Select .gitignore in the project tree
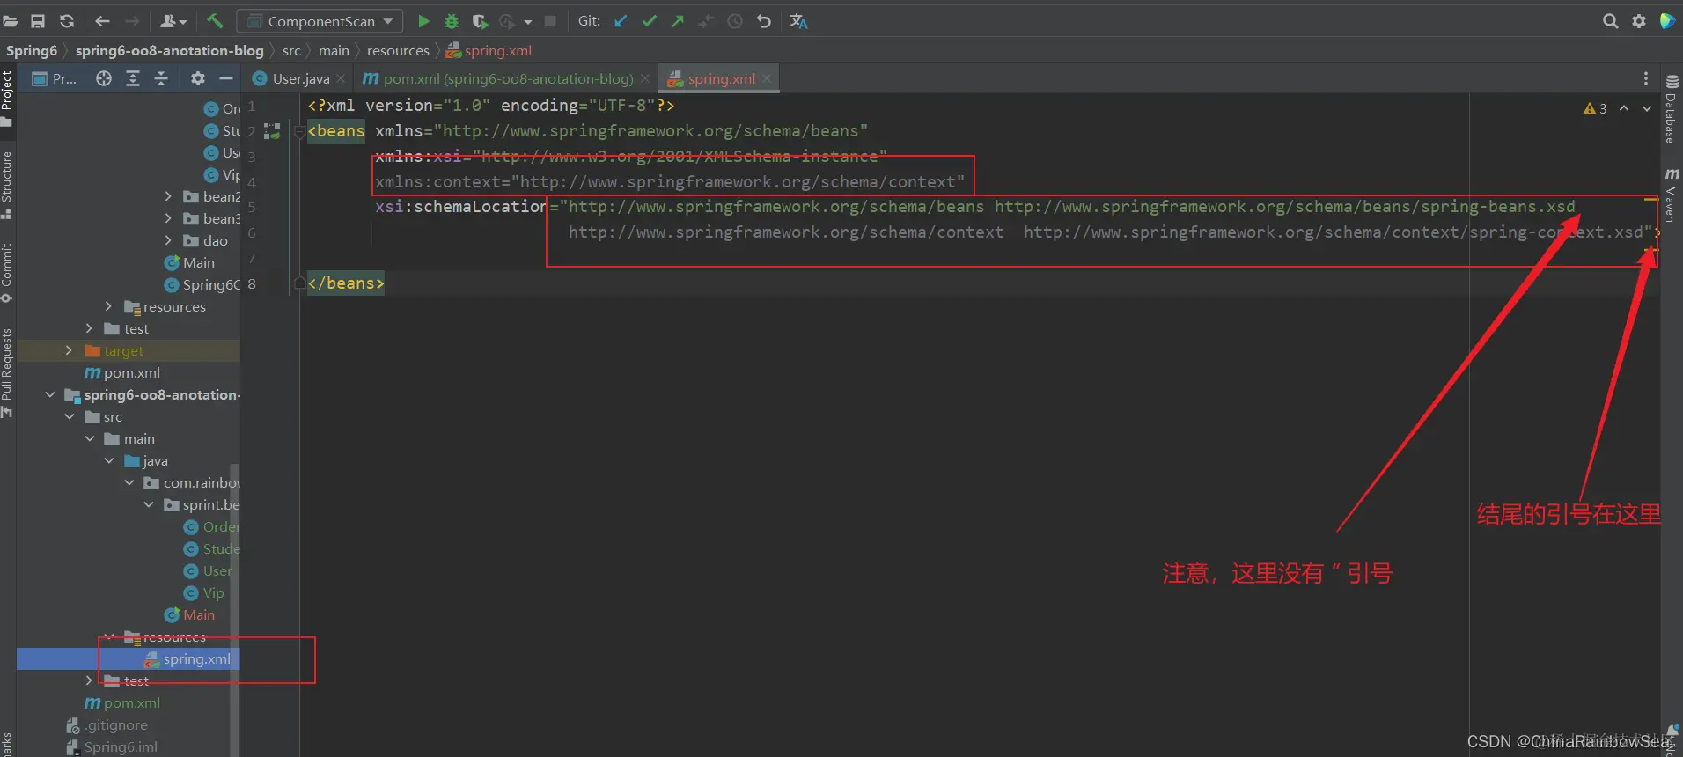 [x=107, y=724]
